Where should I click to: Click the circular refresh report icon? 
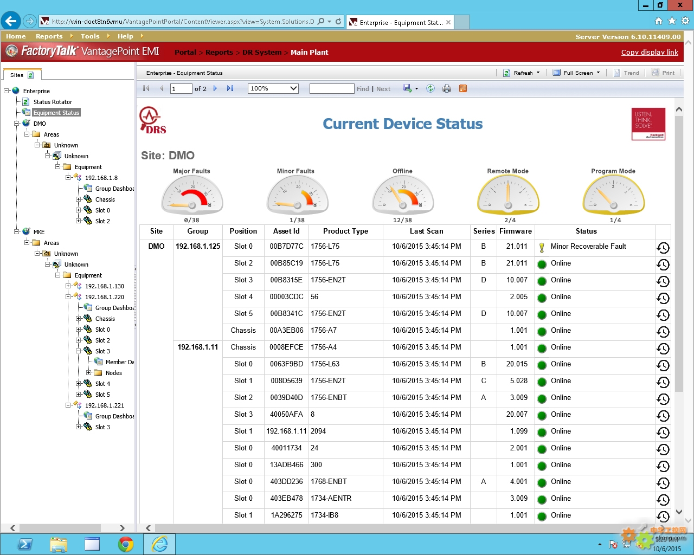pyautogui.click(x=430, y=88)
